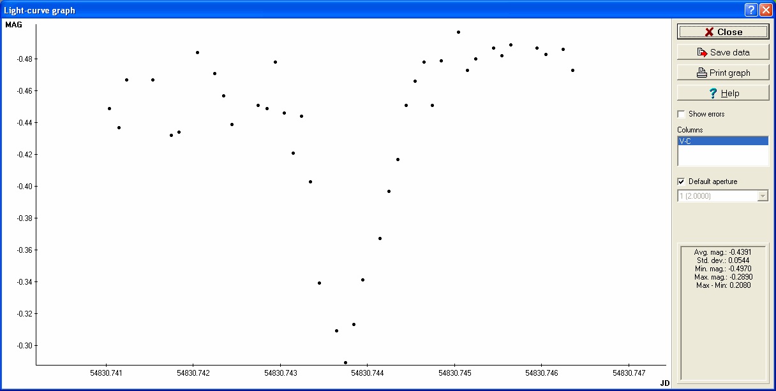Click the 54830.744 tick label on x-axis
The width and height of the screenshot is (776, 391).
click(368, 373)
